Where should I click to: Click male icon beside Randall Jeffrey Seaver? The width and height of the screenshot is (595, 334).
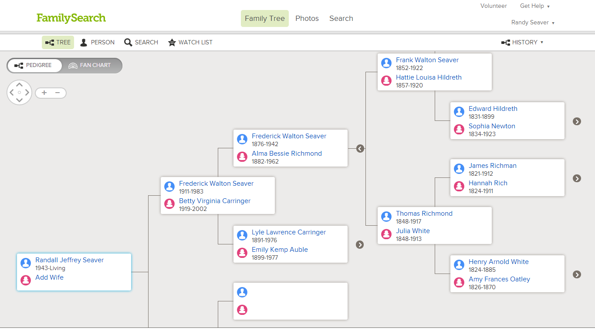point(26,263)
